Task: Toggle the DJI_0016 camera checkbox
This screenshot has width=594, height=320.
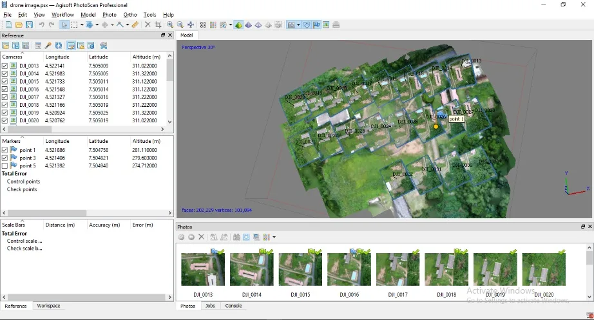Action: coord(5,89)
